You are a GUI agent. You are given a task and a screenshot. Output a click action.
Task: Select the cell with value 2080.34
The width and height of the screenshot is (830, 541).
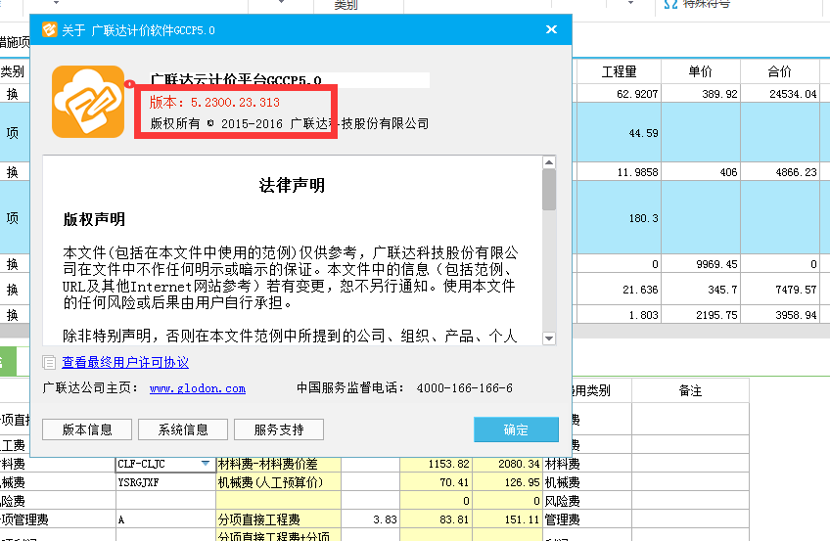point(507,464)
